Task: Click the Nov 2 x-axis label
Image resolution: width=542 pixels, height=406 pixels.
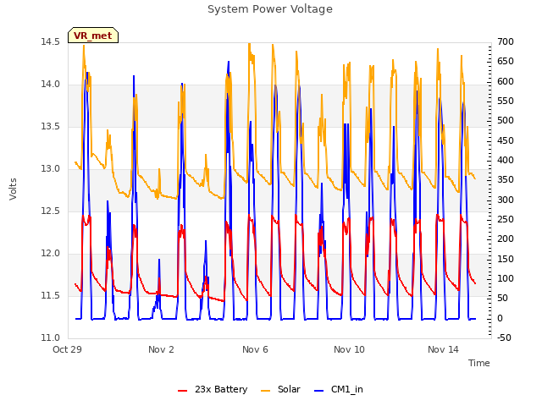Action: pyautogui.click(x=161, y=349)
